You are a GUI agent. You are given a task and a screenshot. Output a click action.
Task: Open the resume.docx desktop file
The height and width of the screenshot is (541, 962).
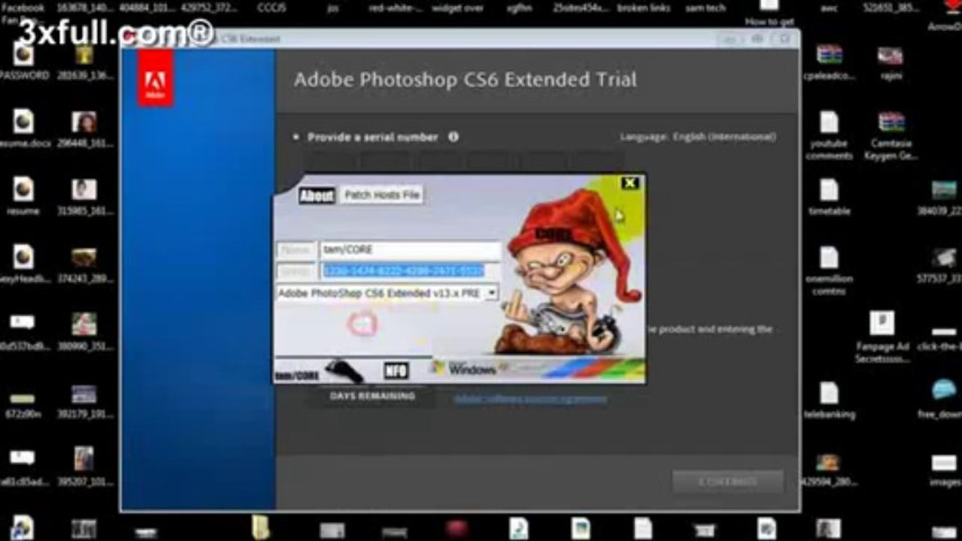(23, 129)
